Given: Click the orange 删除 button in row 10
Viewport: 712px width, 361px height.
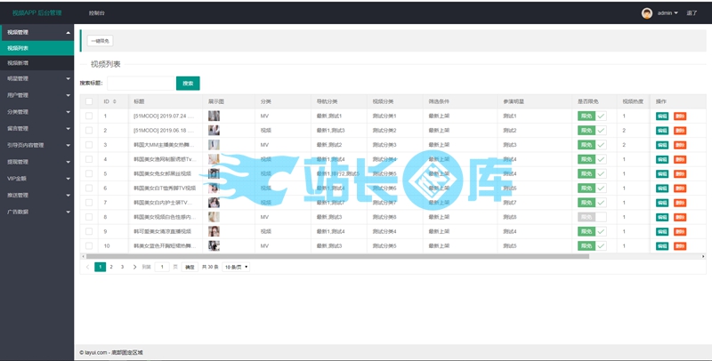Looking at the screenshot, I should 680,245.
